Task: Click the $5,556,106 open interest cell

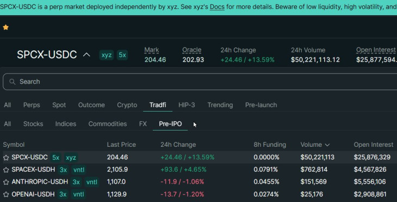Action: pos(370,182)
